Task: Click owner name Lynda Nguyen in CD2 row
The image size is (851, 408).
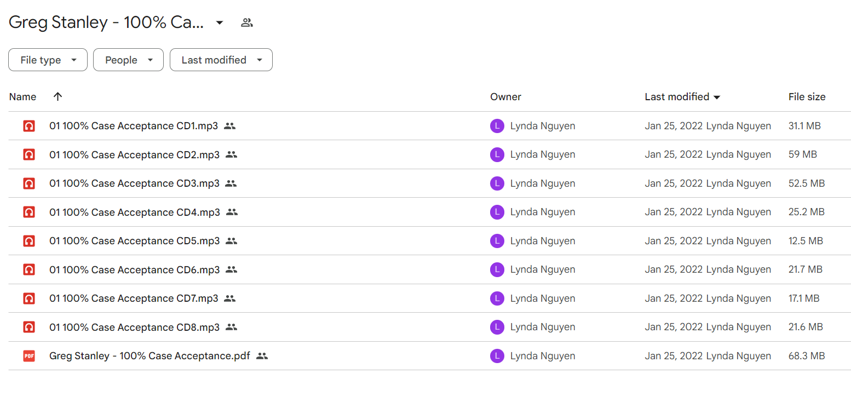Action: click(x=543, y=155)
